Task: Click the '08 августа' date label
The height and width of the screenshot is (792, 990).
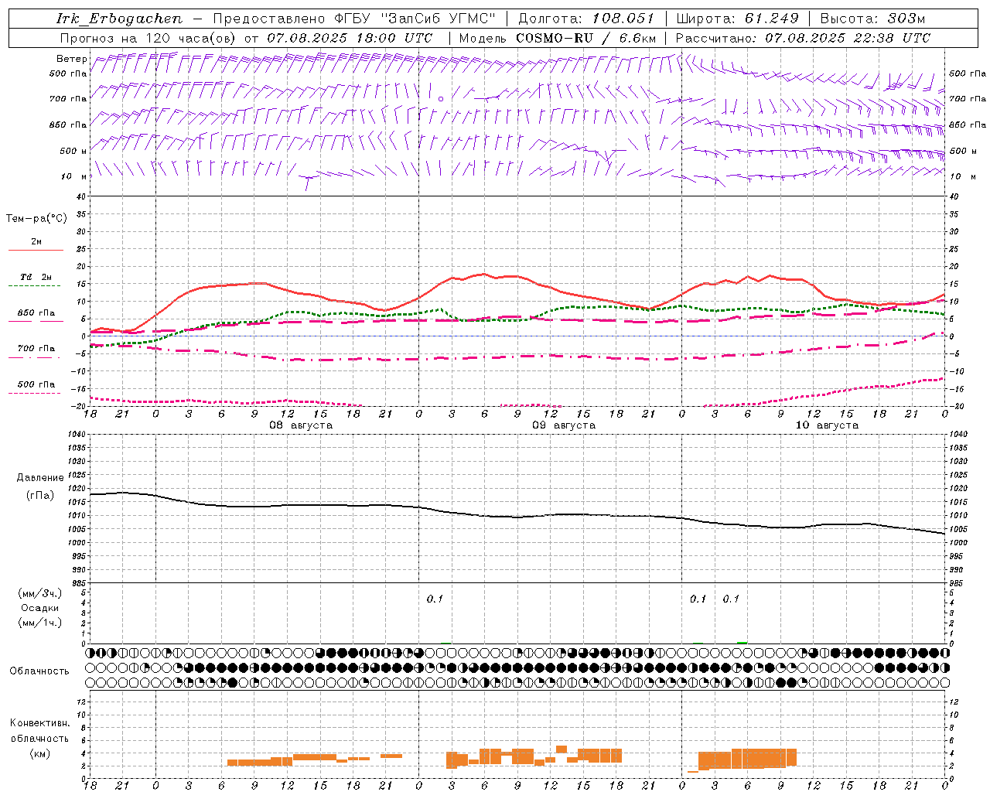Action: [x=301, y=425]
